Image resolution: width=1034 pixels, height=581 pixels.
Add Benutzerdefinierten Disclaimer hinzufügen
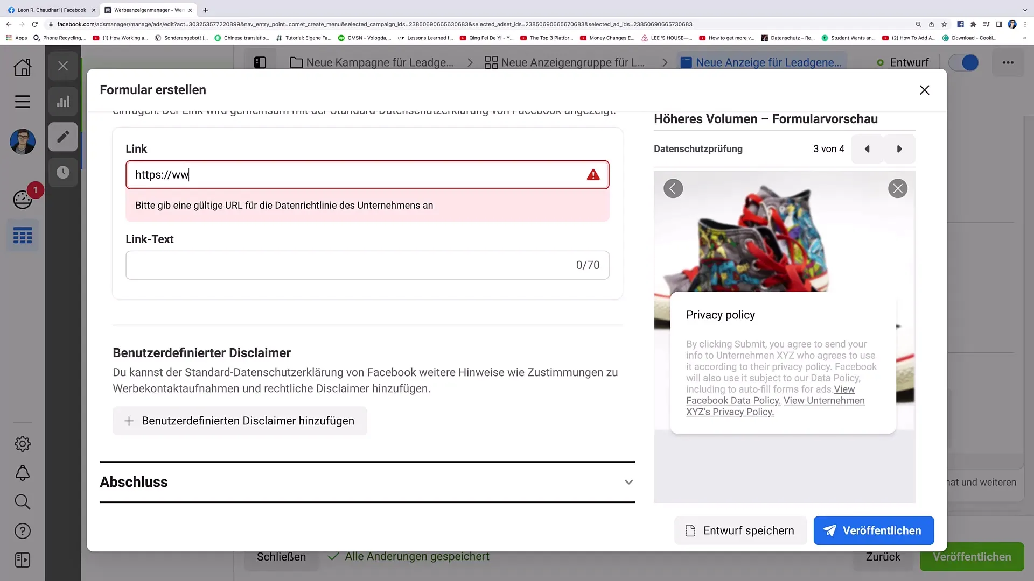coord(240,421)
